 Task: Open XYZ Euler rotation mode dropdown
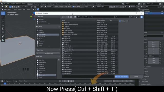tap(153, 56)
